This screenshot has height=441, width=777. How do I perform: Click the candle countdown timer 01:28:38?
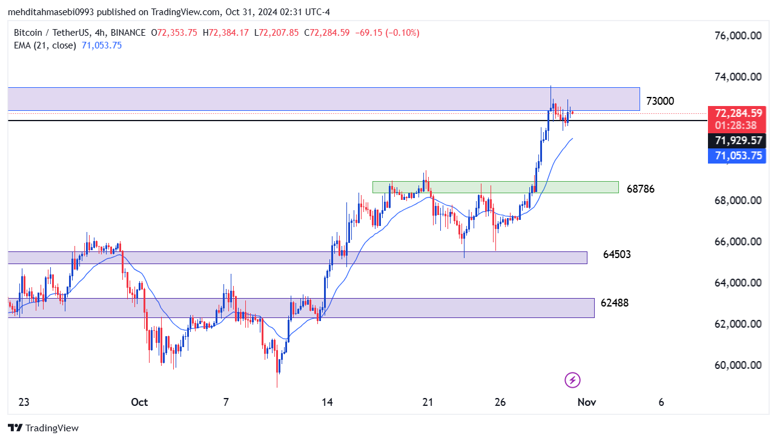(735, 125)
